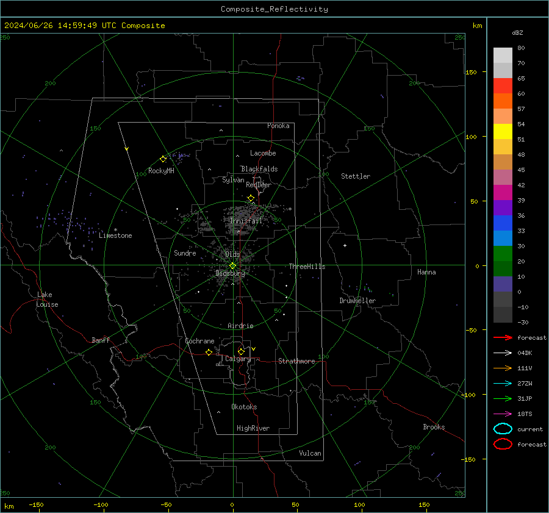
Task: Click yellow V marker northwest of RockyMH
Action: click(127, 149)
